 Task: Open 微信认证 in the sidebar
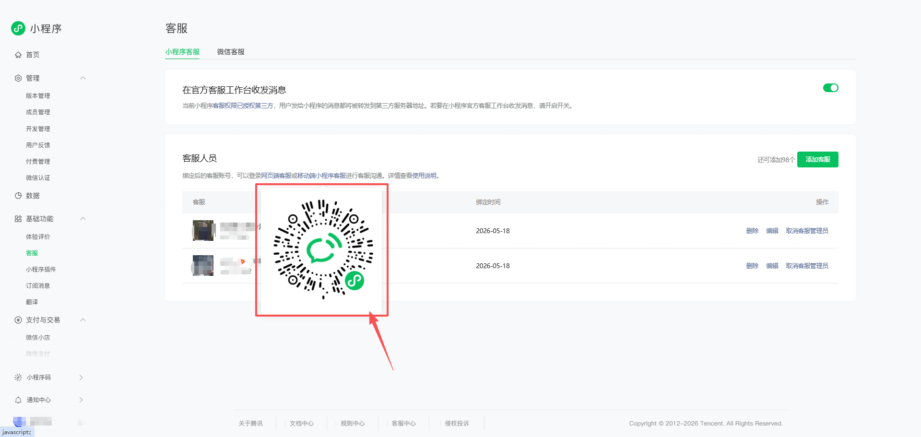[38, 178]
